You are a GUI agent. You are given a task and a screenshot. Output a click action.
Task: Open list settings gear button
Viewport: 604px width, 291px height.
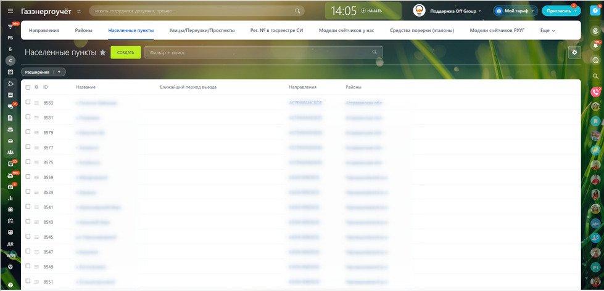pyautogui.click(x=574, y=52)
